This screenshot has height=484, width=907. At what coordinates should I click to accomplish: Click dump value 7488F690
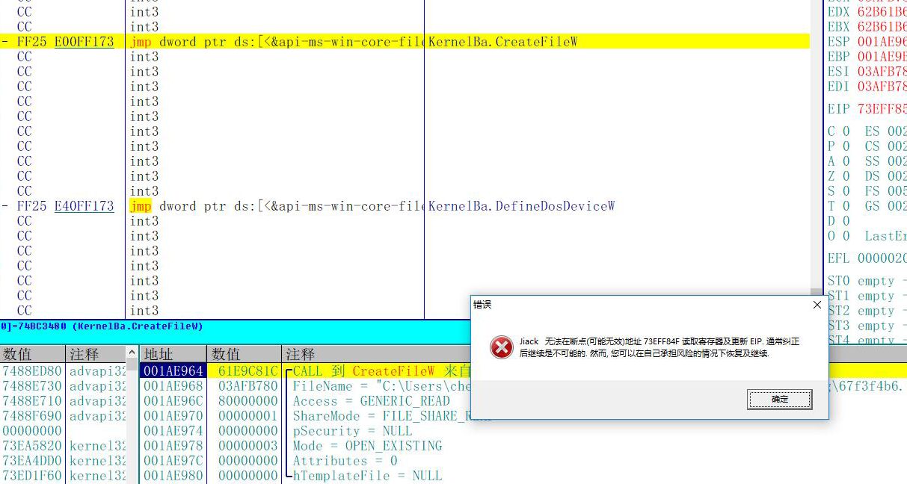point(32,416)
